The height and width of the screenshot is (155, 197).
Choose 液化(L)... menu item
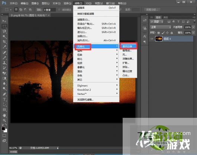(x=96, y=32)
